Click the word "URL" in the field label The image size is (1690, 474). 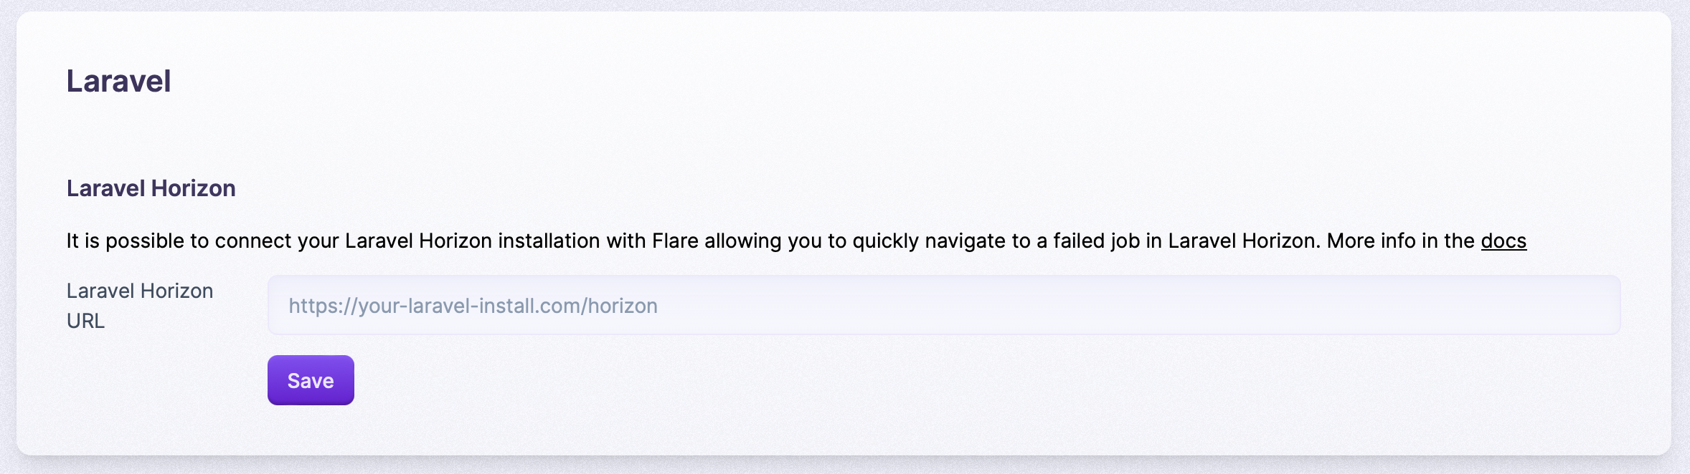pyautogui.click(x=85, y=321)
